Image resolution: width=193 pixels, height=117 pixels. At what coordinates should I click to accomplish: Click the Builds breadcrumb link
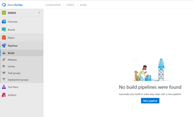point(83,5)
